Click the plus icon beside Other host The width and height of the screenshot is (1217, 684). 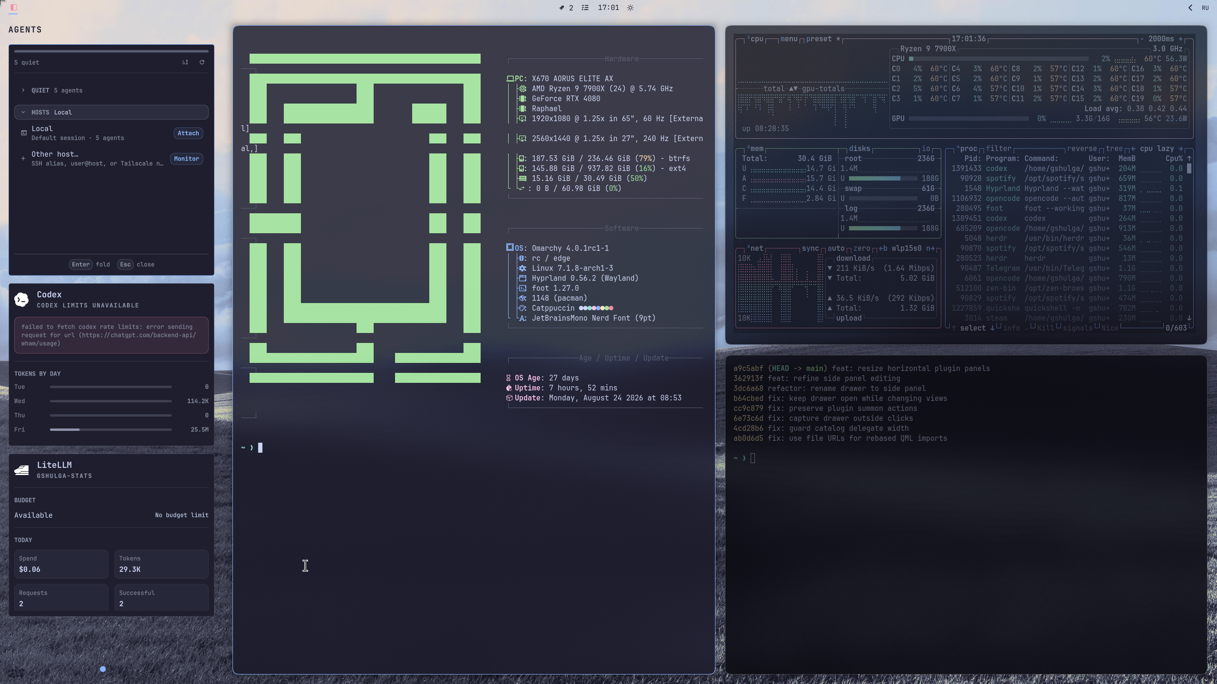pyautogui.click(x=23, y=159)
